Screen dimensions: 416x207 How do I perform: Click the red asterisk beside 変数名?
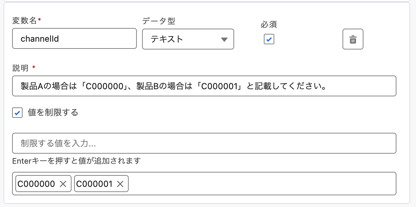pyautogui.click(x=40, y=20)
